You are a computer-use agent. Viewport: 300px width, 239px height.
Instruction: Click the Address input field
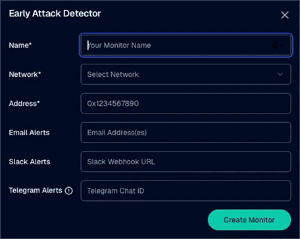(x=186, y=103)
